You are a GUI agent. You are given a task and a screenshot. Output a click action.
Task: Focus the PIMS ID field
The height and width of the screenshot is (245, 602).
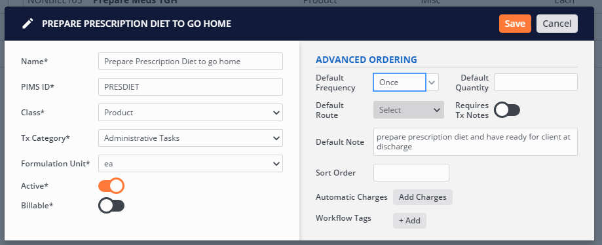191,86
